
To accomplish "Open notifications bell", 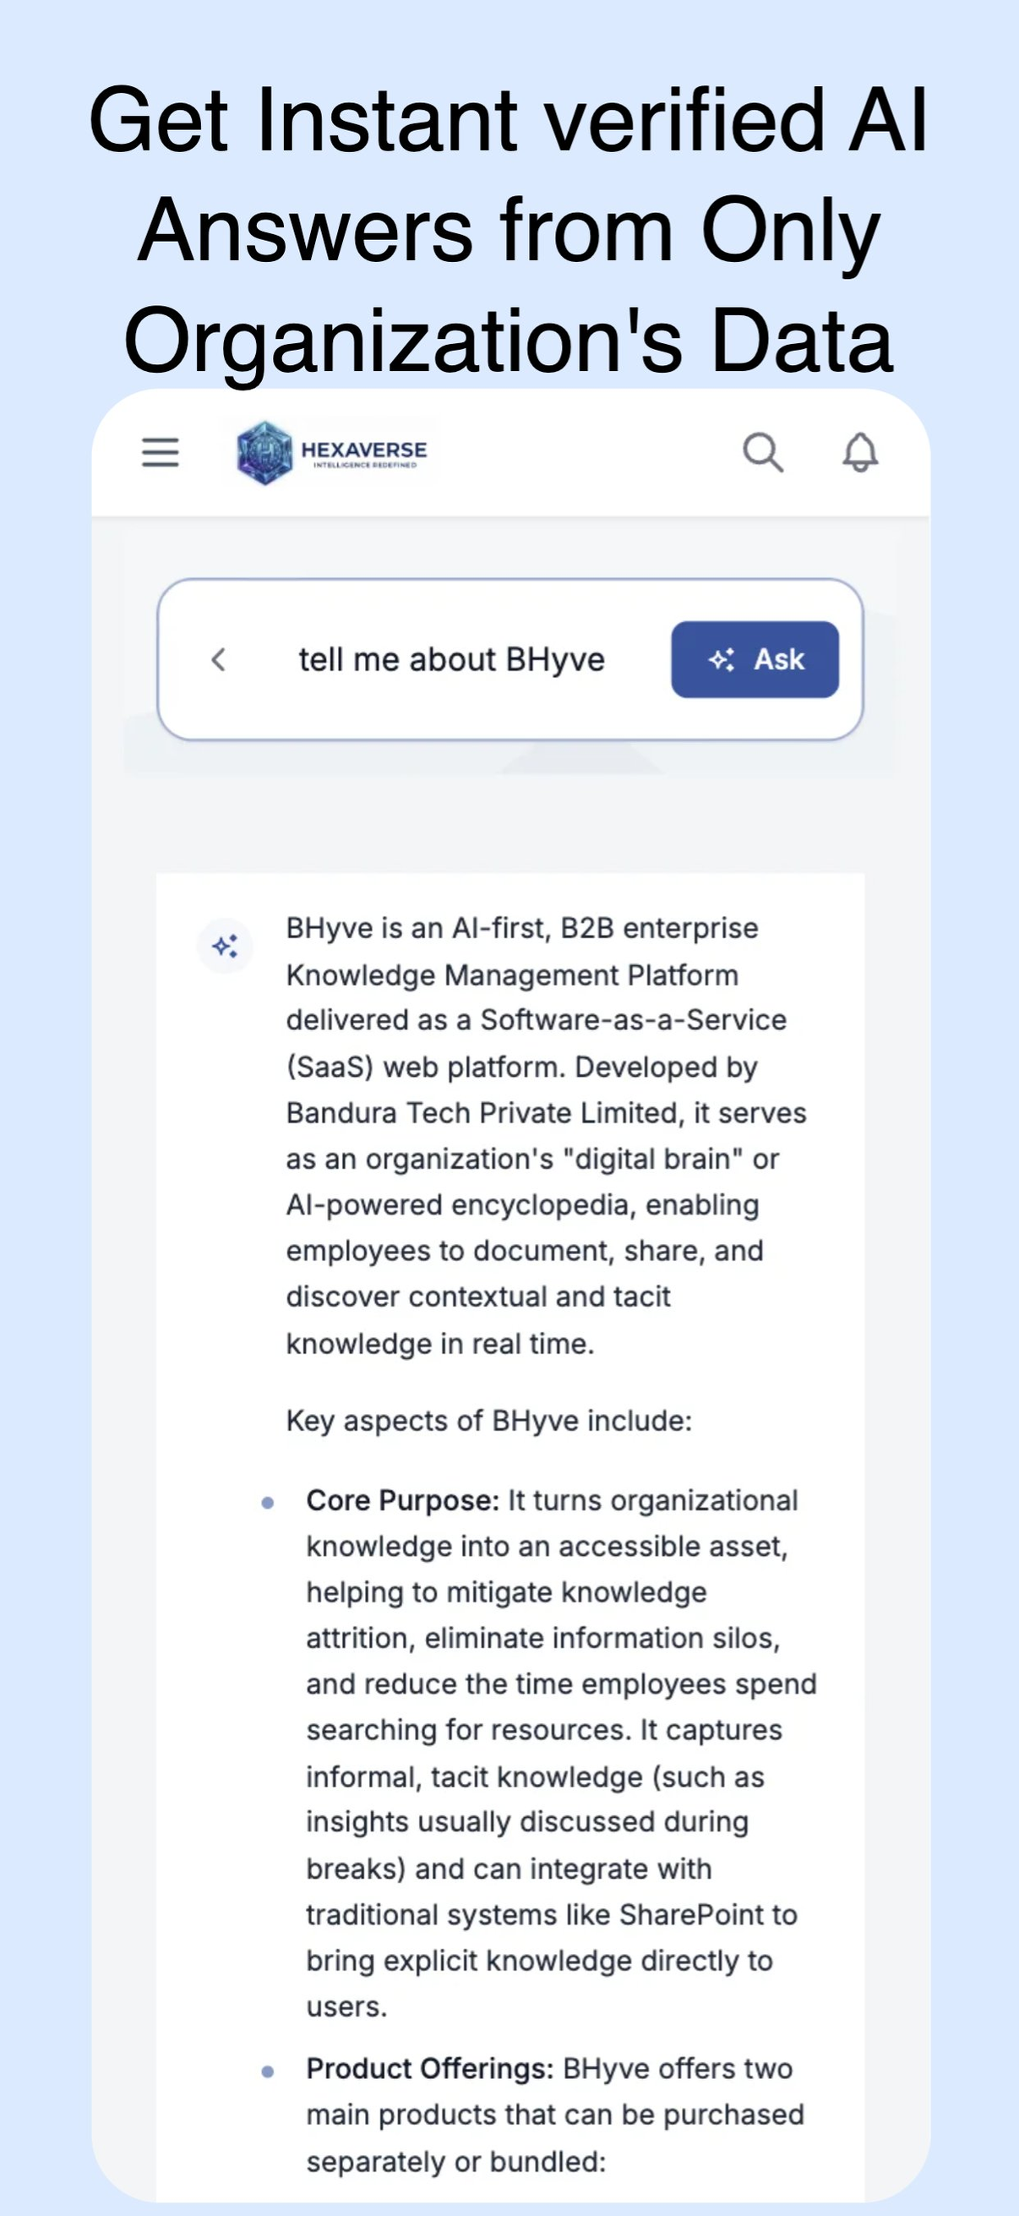I will click(x=860, y=452).
